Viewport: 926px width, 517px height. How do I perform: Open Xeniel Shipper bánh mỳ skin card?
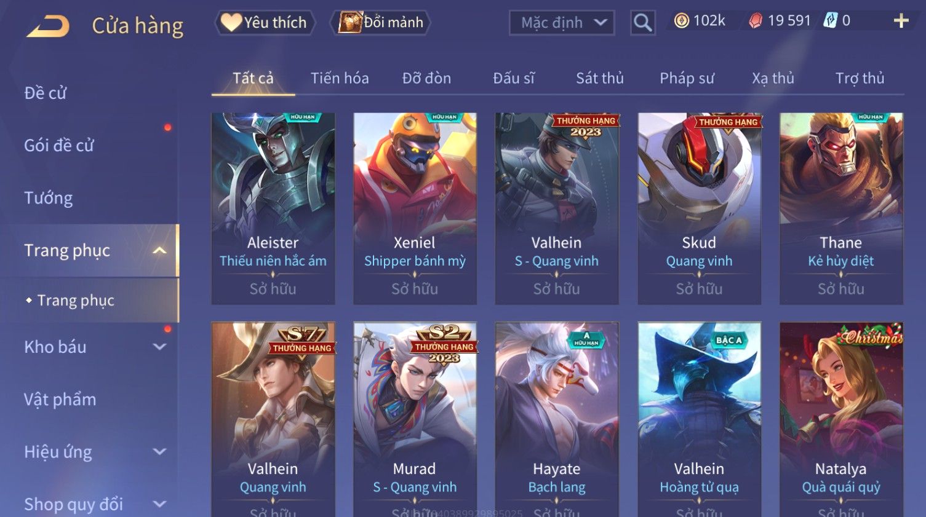(x=415, y=208)
